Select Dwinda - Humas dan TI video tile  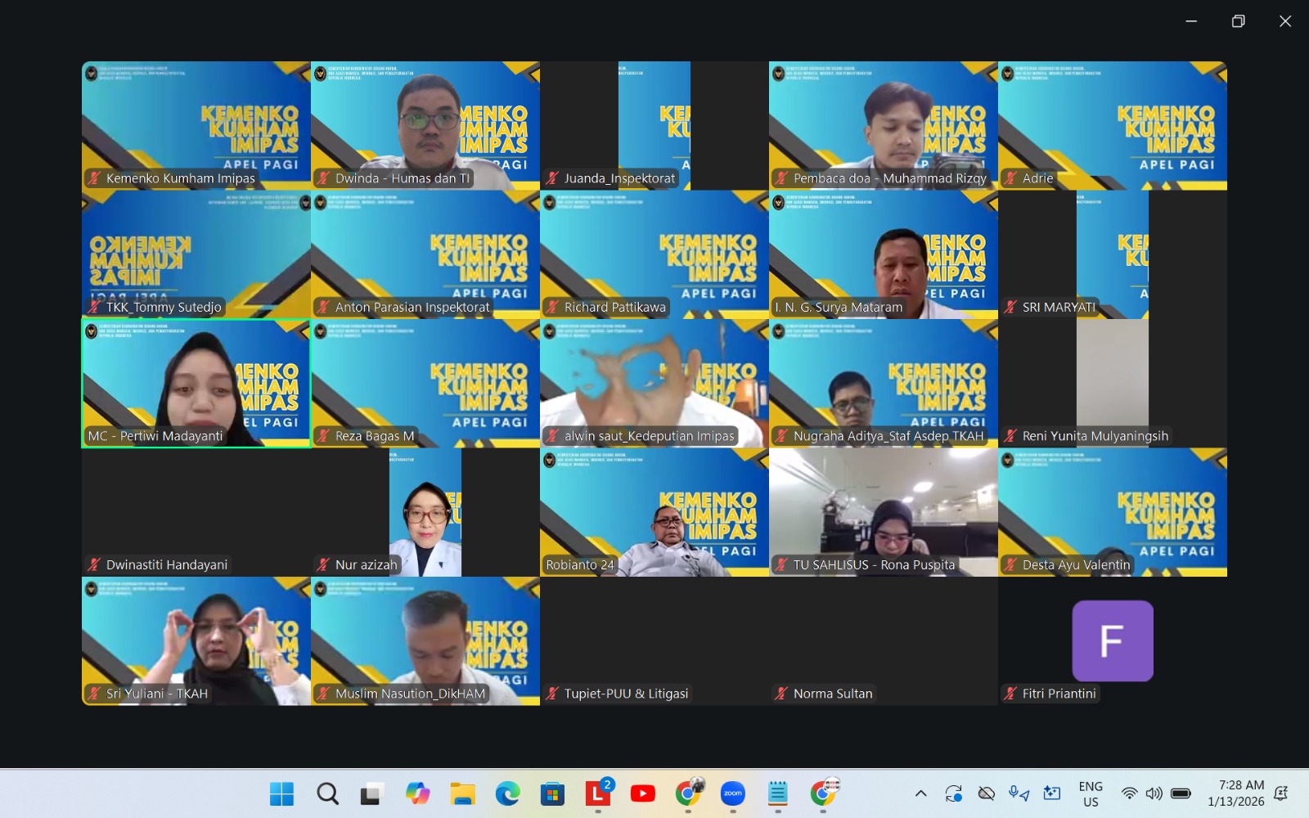(425, 125)
